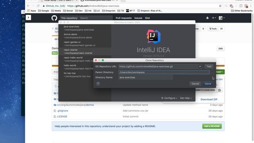
Task: Select java-exercises recent project
Action: [85, 28]
